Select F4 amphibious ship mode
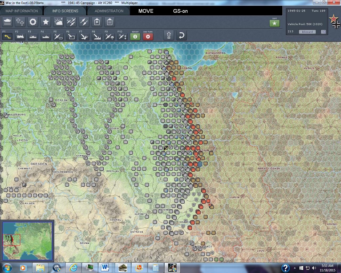Screen dimensions: 341x273 pos(46,36)
